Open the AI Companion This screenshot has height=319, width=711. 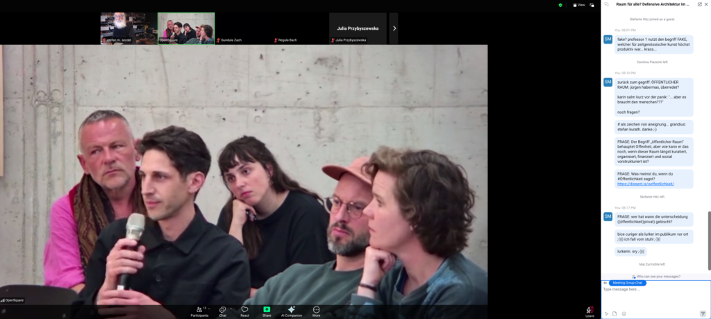point(292,311)
